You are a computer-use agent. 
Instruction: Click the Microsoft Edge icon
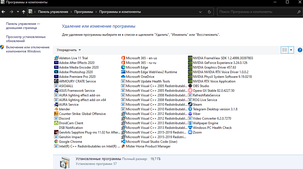(123, 67)
